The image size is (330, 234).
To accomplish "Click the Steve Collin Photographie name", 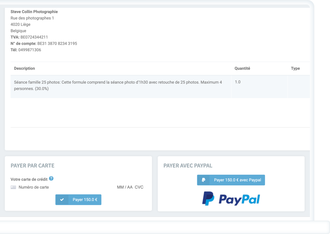I will tap(34, 12).
